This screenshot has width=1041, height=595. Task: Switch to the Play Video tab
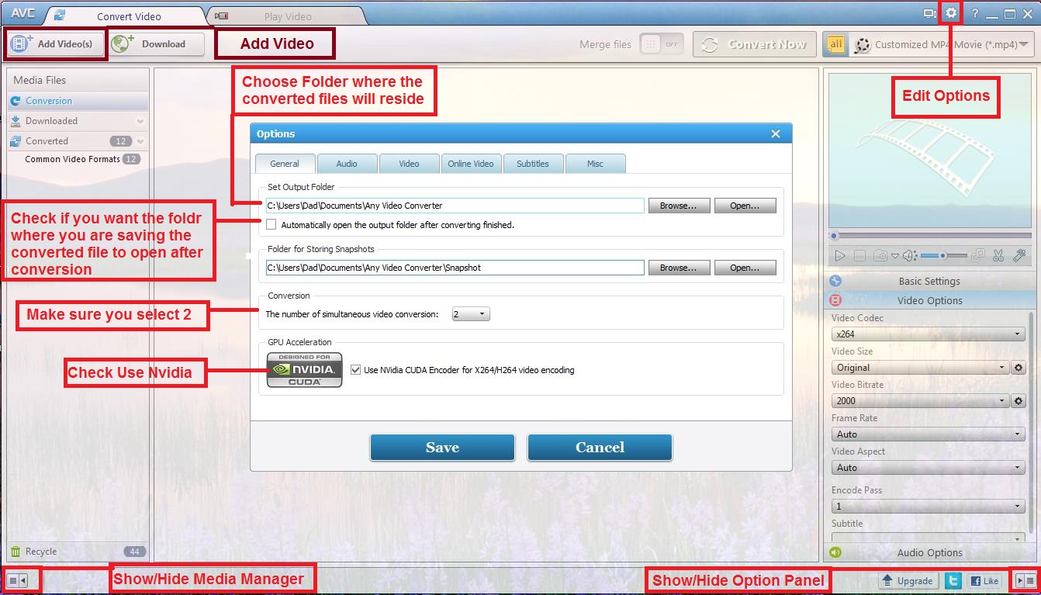tap(287, 16)
